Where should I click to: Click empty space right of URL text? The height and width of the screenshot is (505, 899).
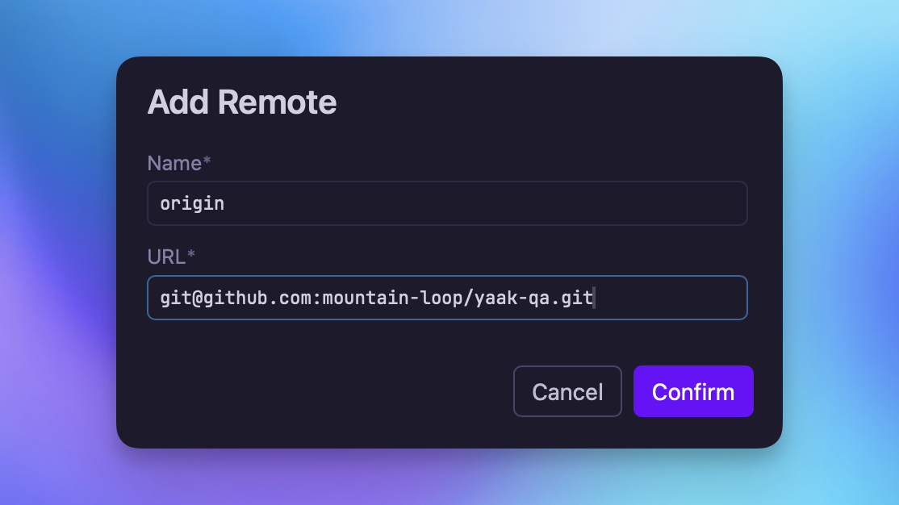click(670, 298)
